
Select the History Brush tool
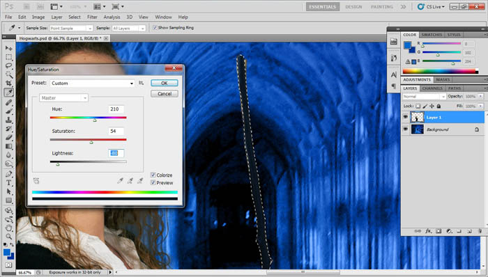pos(8,129)
